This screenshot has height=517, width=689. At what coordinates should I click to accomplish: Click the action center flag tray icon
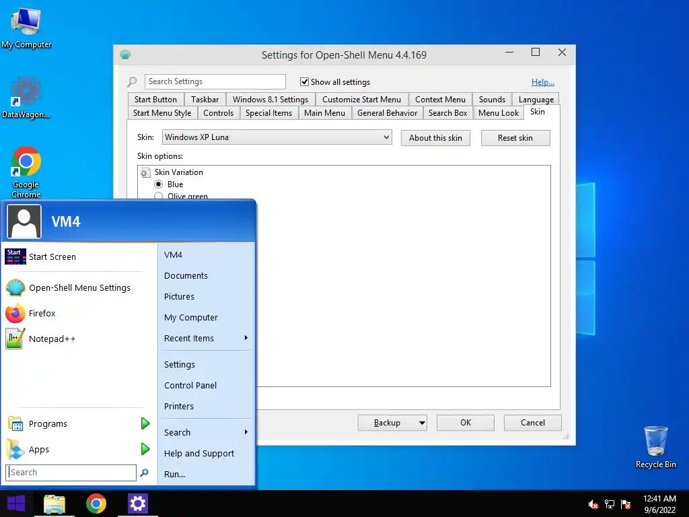626,504
